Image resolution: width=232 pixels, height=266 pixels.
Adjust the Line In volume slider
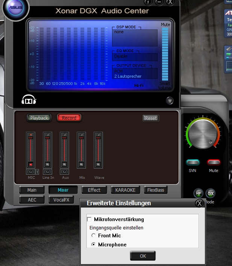(47, 138)
